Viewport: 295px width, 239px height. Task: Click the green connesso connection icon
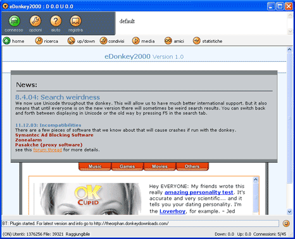(x=14, y=21)
